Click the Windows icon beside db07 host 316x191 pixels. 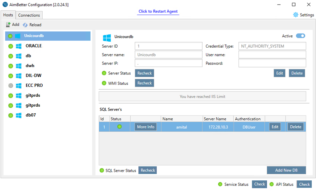point(19,115)
